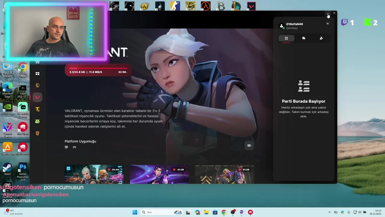Click the taskbar Ara search field
Image resolution: width=385 pixels, height=217 pixels.
pos(162,212)
